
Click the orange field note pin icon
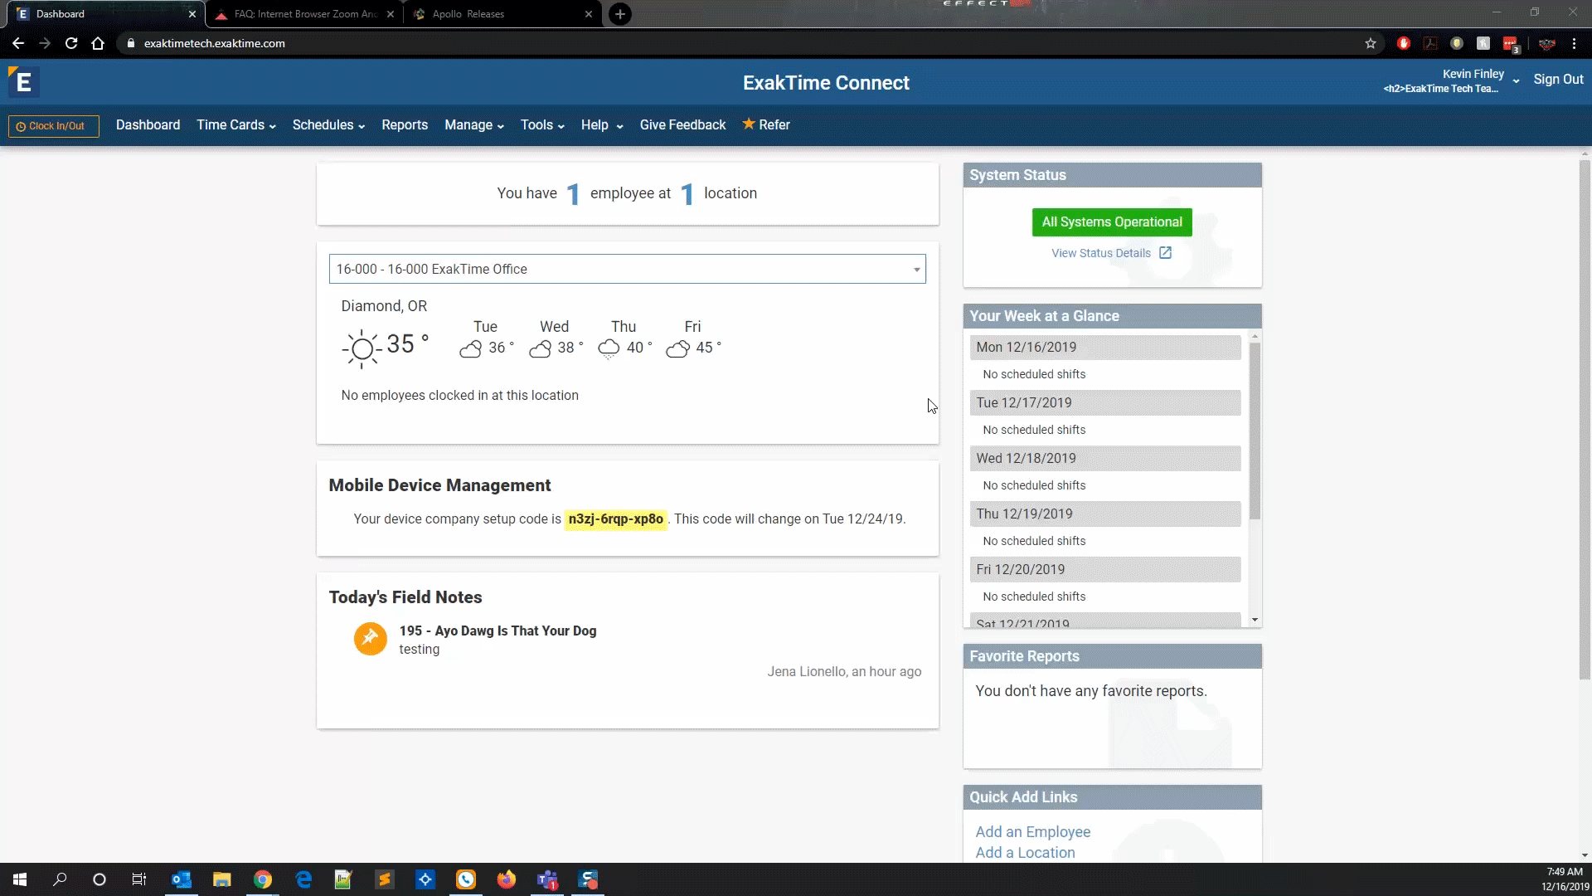371,639
